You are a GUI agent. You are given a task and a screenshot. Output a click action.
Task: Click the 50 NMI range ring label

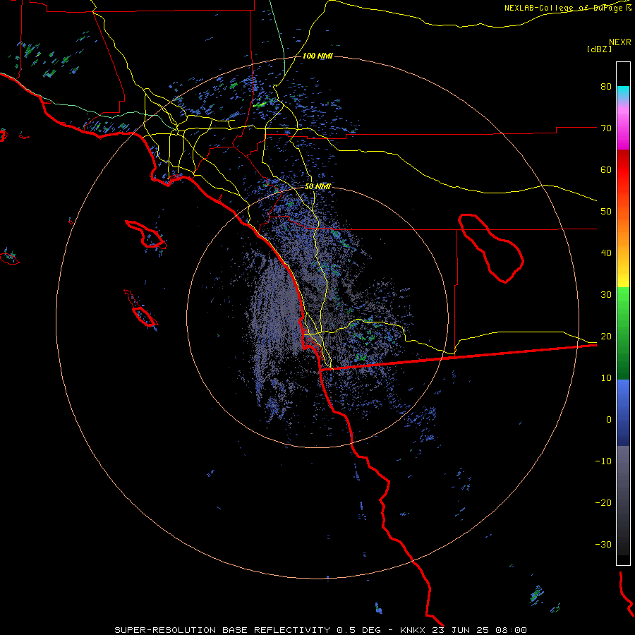coord(317,187)
